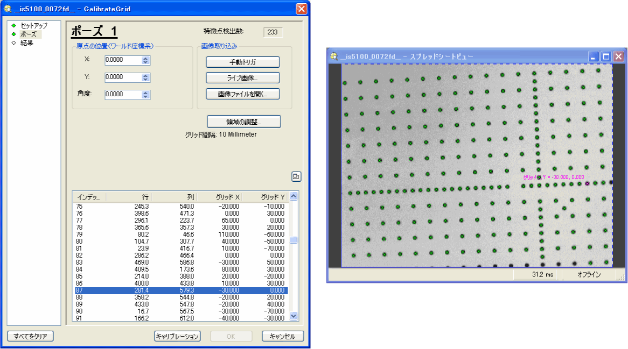Open image file with 画像ファイルを開く button
This screenshot has width=628, height=349.
click(242, 94)
